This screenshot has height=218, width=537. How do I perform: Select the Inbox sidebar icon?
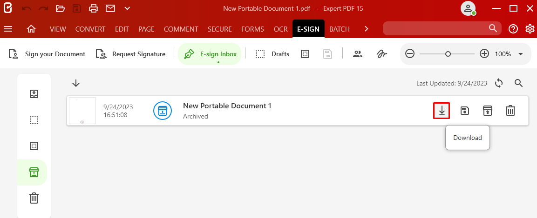(x=34, y=94)
